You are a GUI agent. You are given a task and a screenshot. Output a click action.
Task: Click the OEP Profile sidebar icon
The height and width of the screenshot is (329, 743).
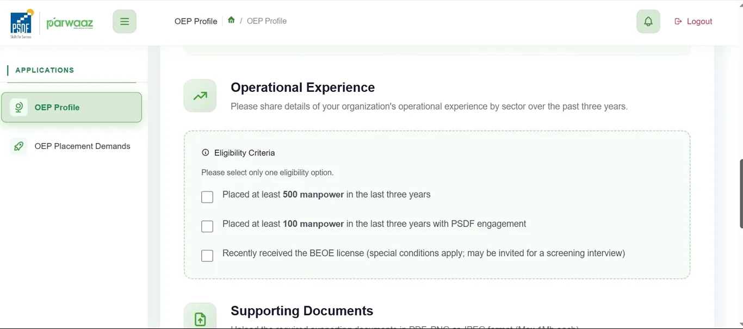19,107
